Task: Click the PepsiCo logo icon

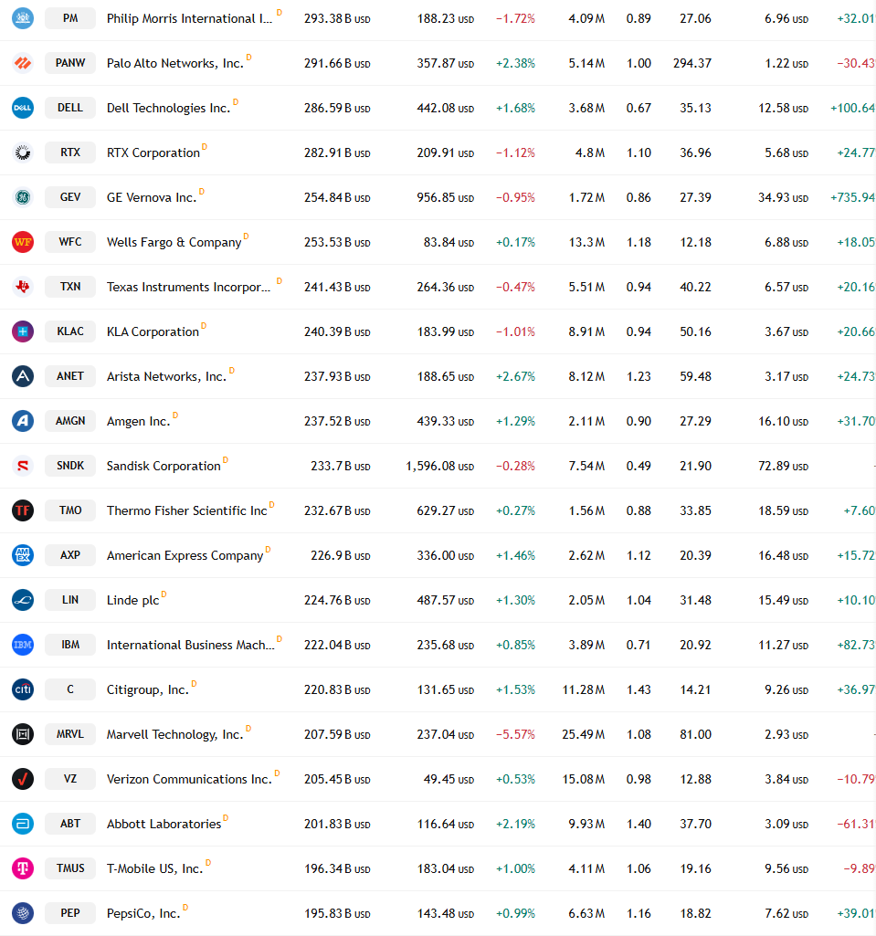Action: [x=23, y=914]
